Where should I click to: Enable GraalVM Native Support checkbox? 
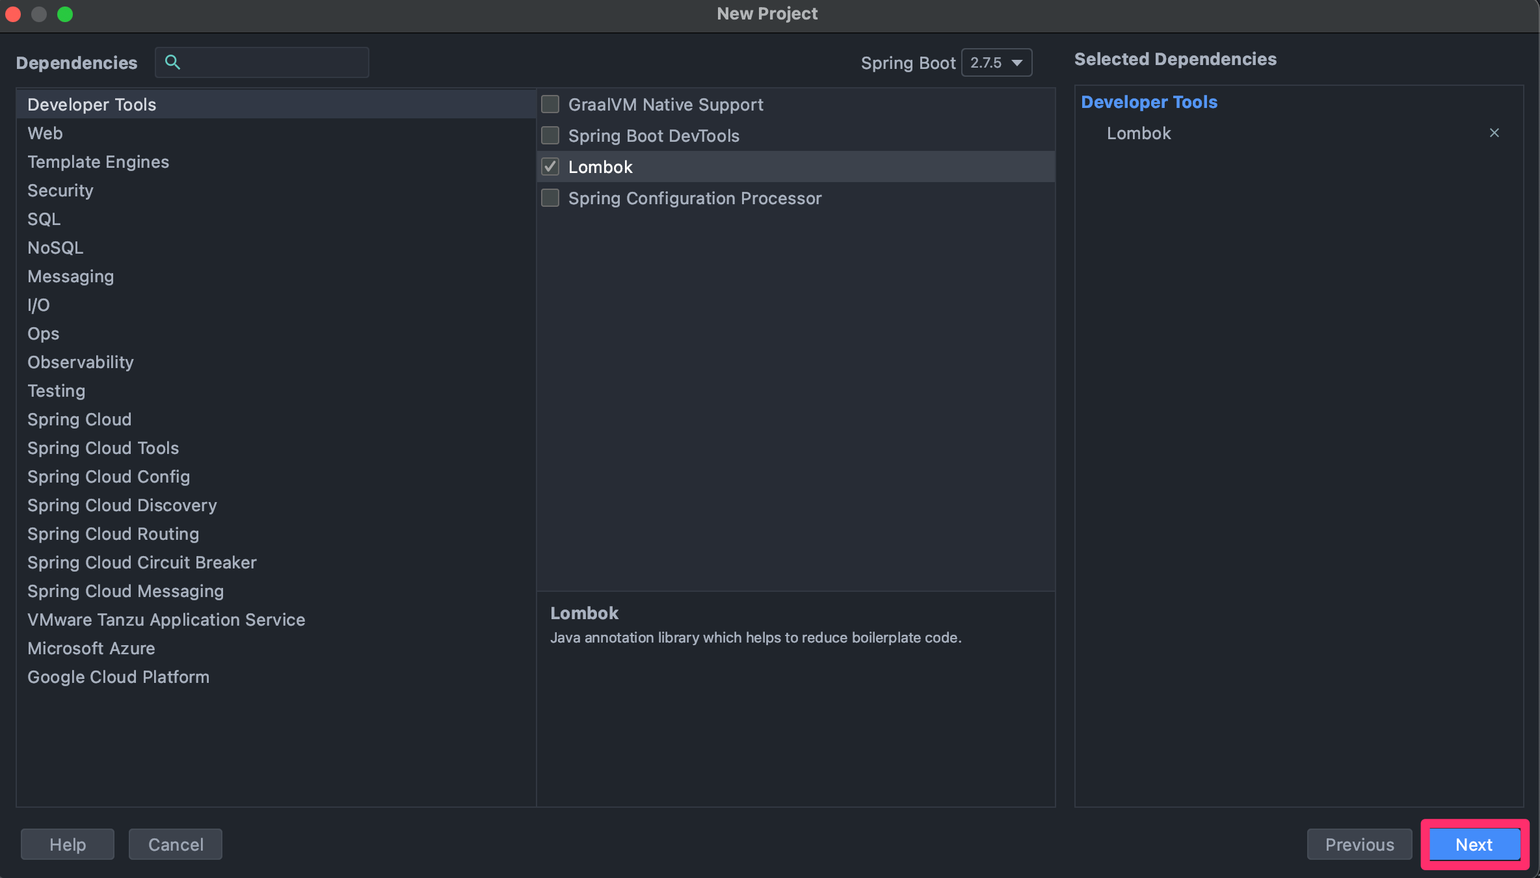pyautogui.click(x=550, y=105)
